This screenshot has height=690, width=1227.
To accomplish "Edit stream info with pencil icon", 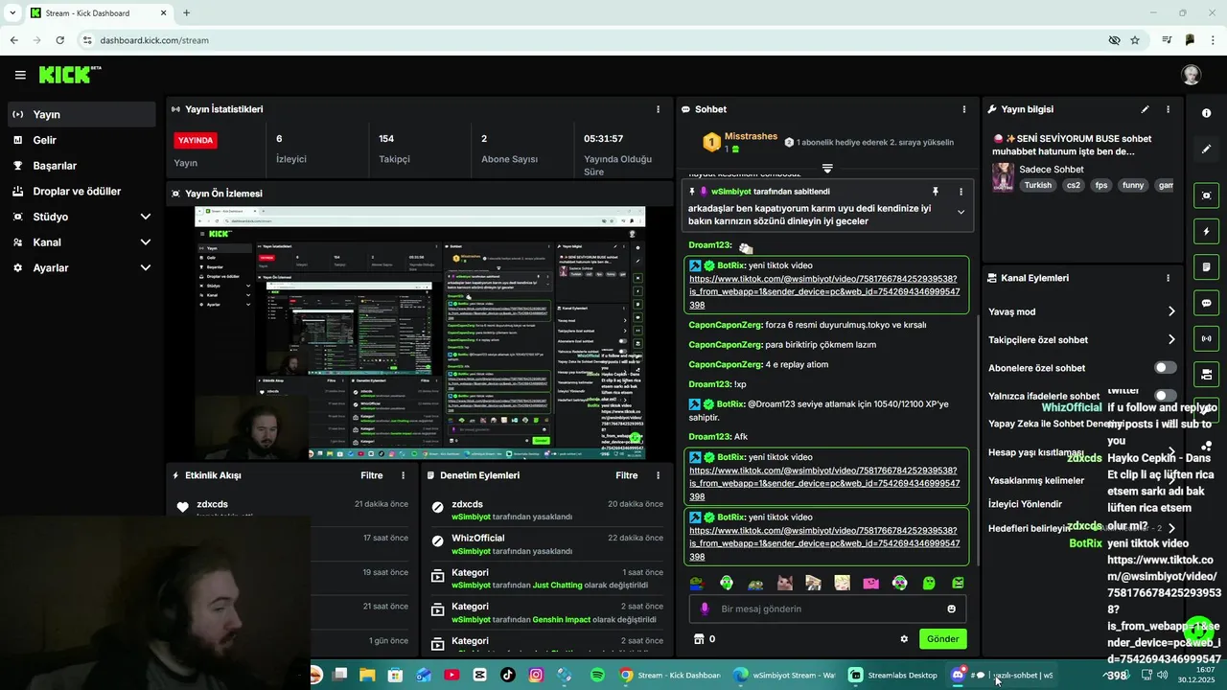I will (1145, 109).
